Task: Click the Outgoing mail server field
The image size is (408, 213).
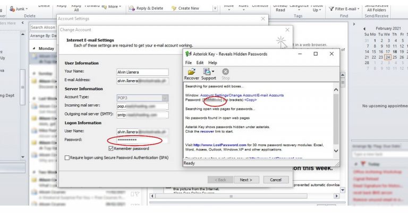Action: [x=142, y=115]
